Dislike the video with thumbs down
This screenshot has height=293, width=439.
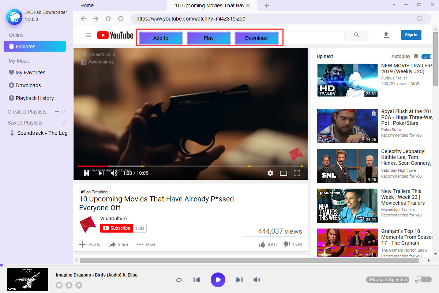[286, 244]
